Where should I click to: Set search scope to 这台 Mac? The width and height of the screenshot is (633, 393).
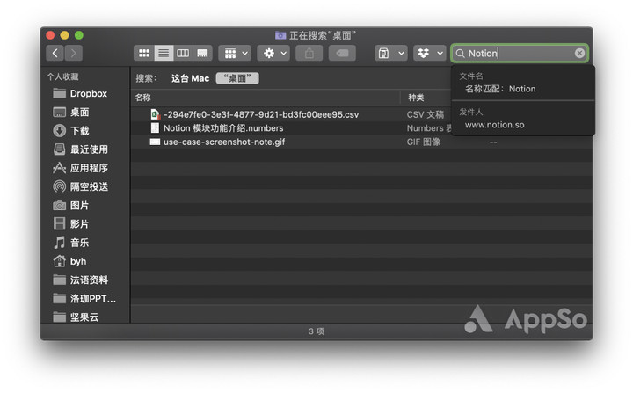pyautogui.click(x=190, y=78)
